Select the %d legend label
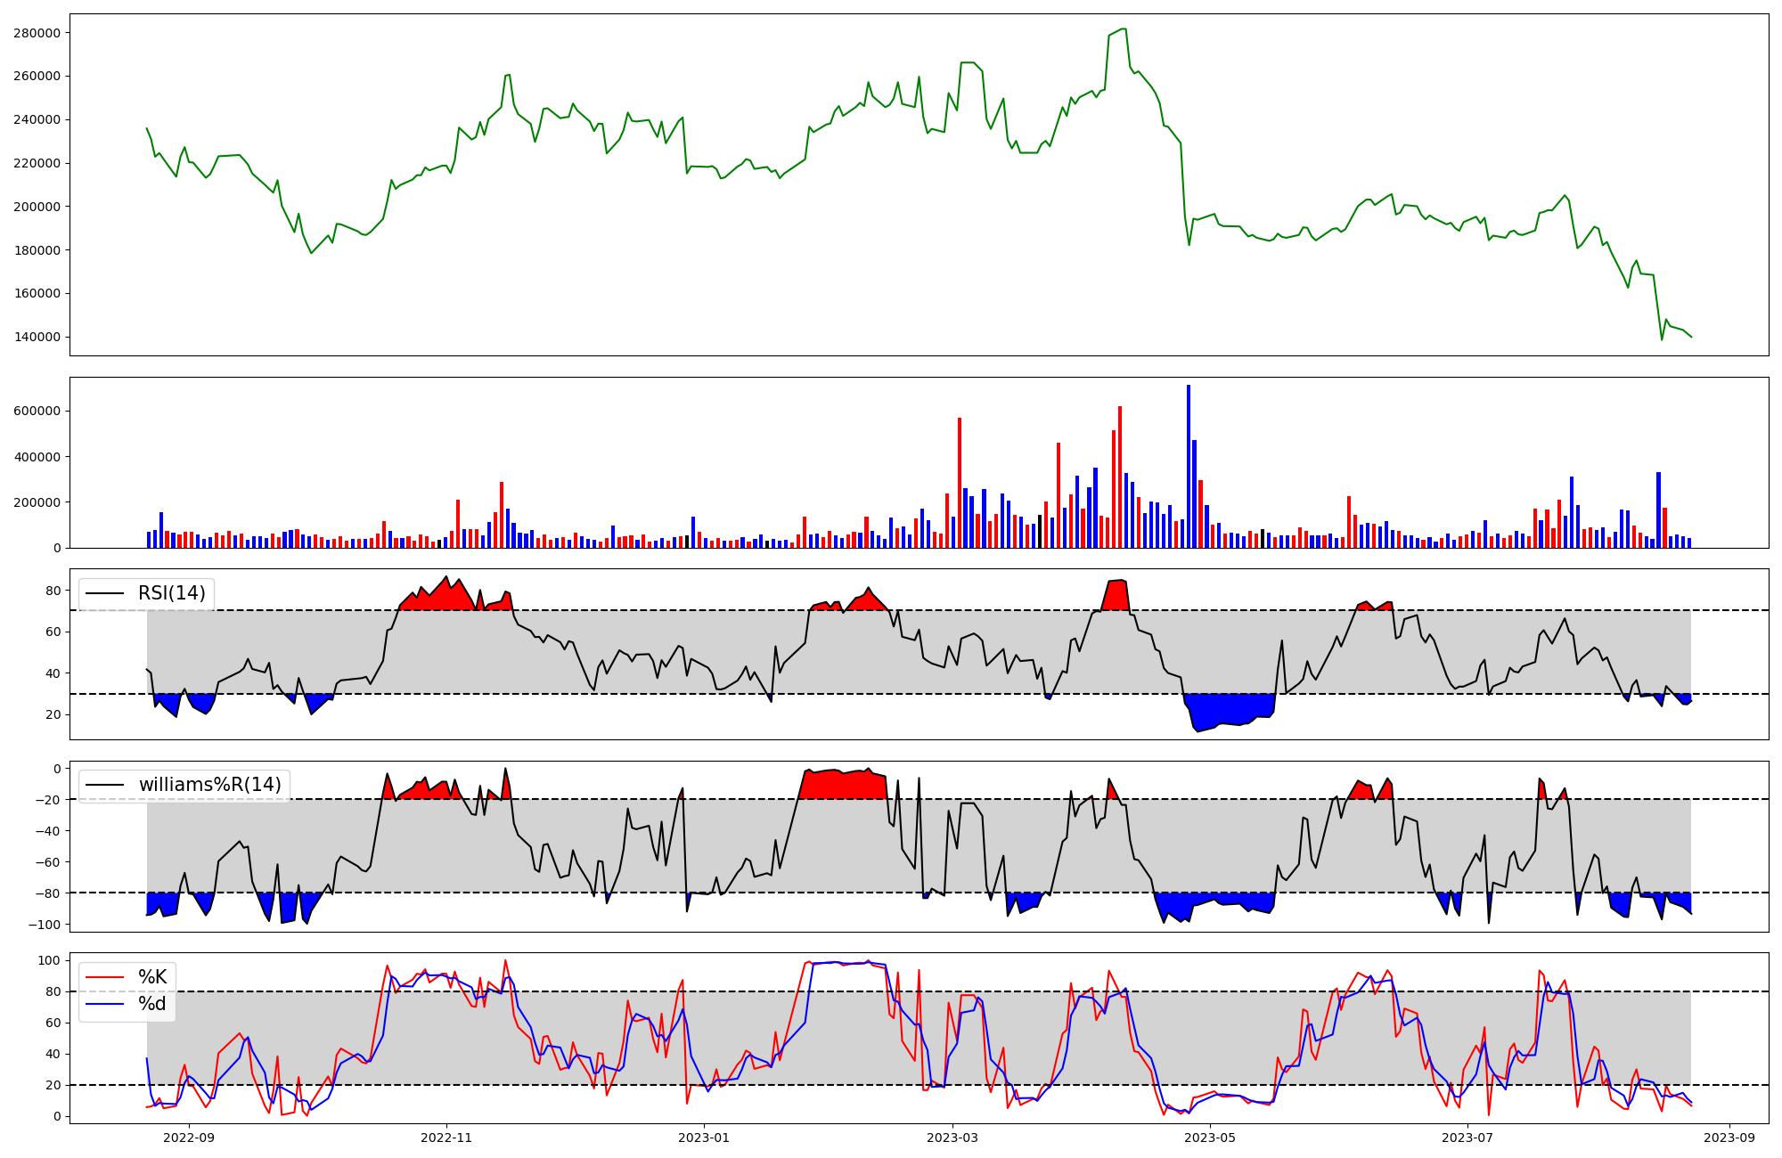 pyautogui.click(x=152, y=1004)
